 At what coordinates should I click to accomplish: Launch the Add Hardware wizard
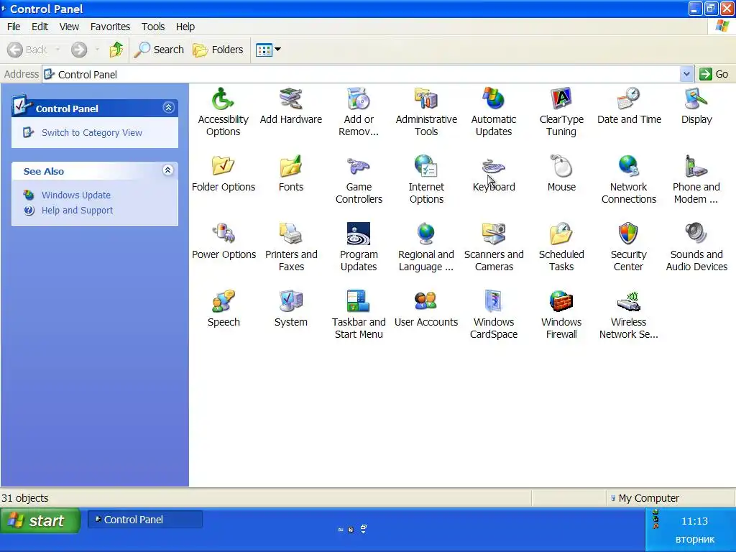click(291, 106)
